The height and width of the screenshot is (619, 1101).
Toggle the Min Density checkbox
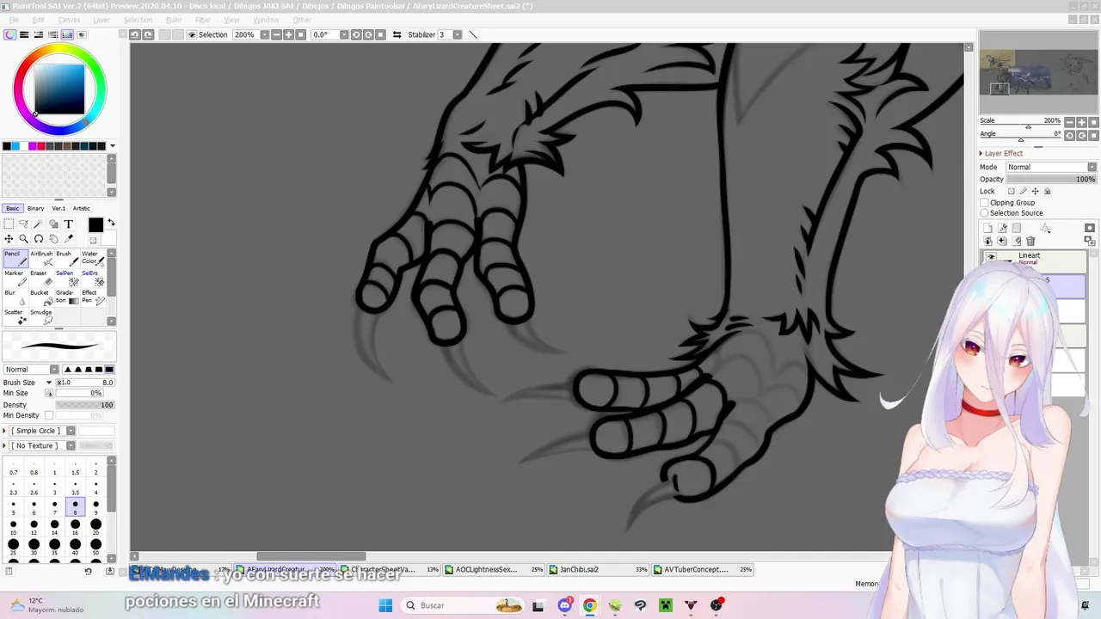click(49, 415)
